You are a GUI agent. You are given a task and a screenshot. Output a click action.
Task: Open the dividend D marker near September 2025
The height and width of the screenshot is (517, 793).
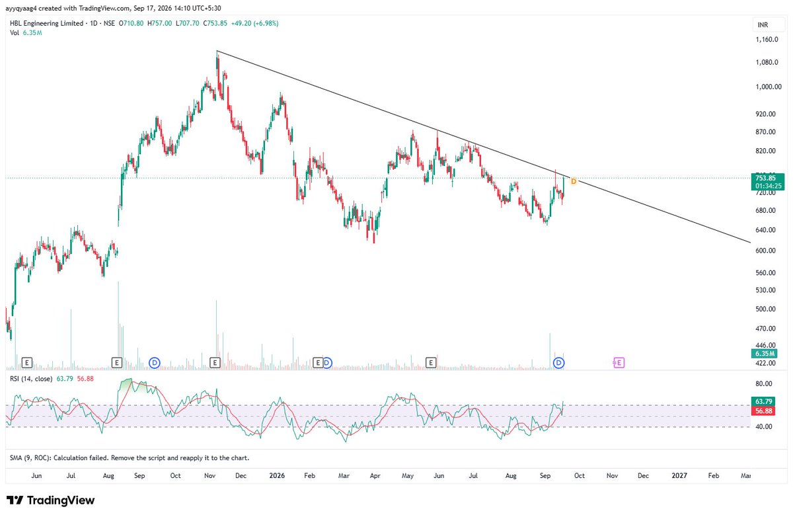click(155, 362)
